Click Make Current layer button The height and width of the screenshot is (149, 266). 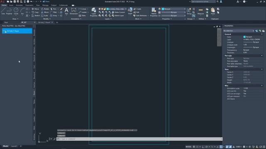pyautogui.click(x=118, y=12)
